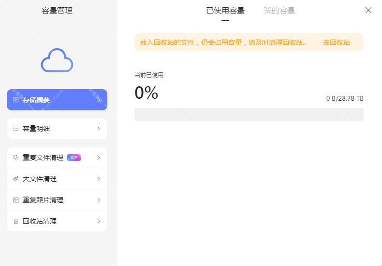Image resolution: width=382 pixels, height=266 pixels.
Task: Switch to the 我的容量 tab
Action: tap(279, 11)
